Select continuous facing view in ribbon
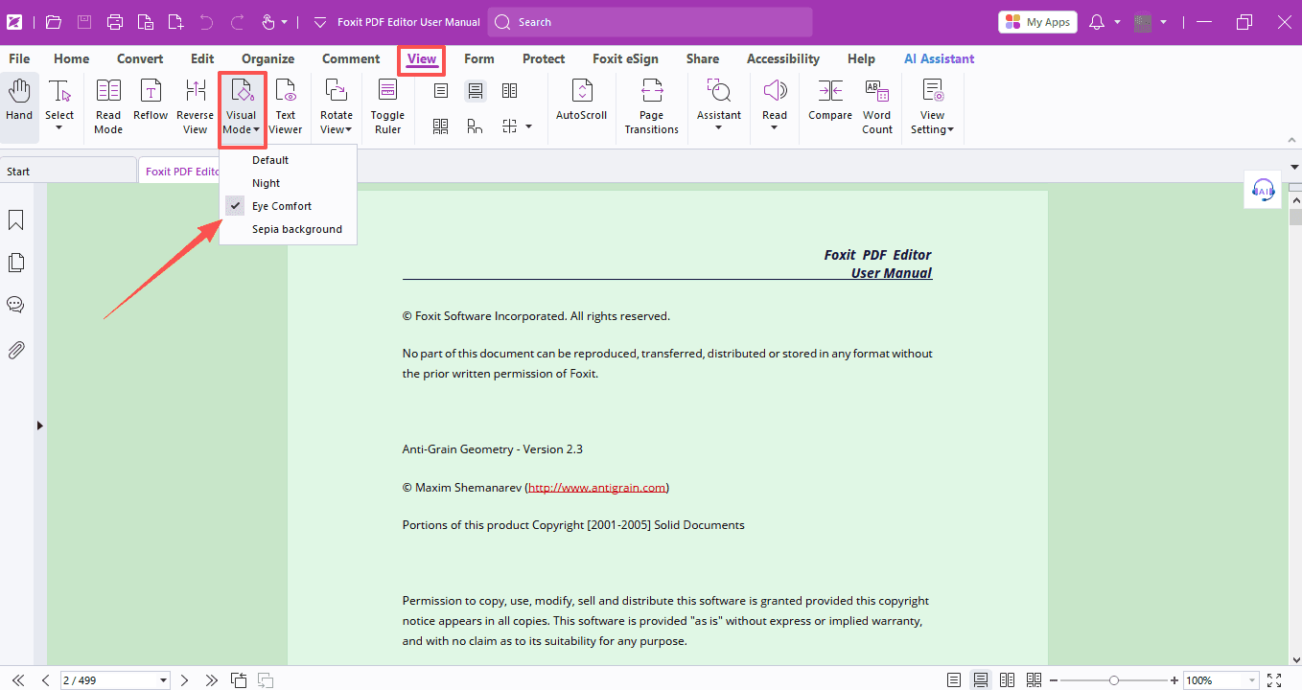Viewport: 1302px width, 690px height. tap(441, 126)
